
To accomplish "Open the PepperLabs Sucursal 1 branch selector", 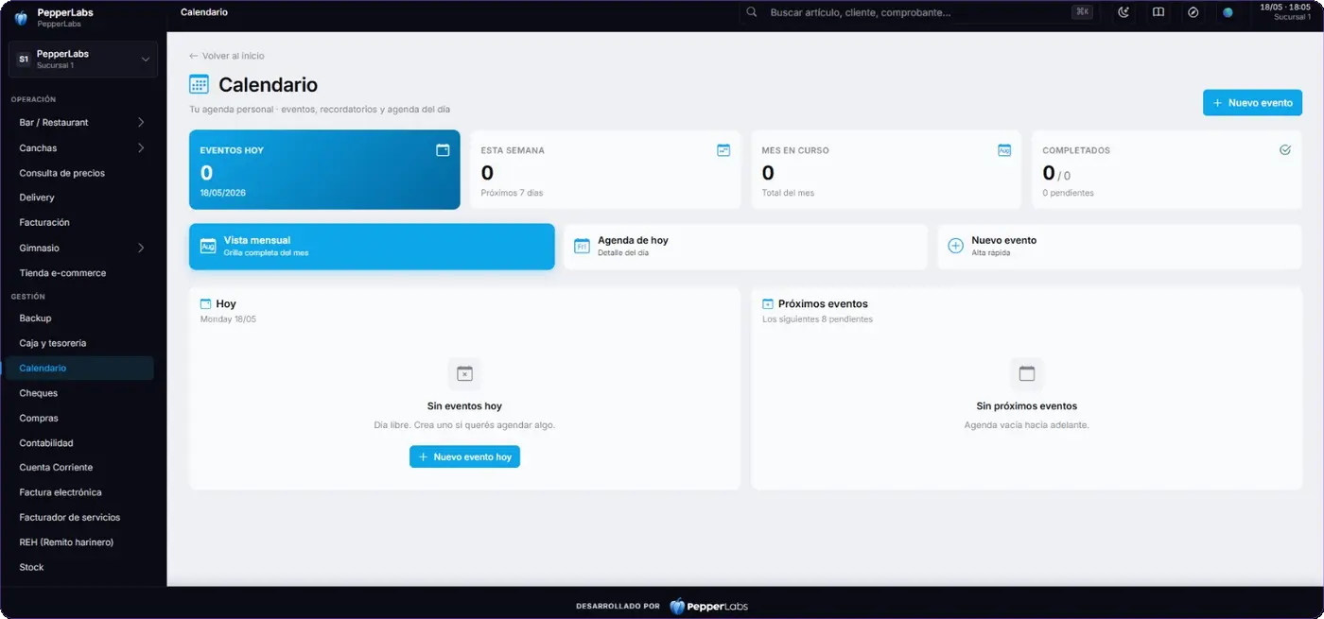I will tap(83, 59).
